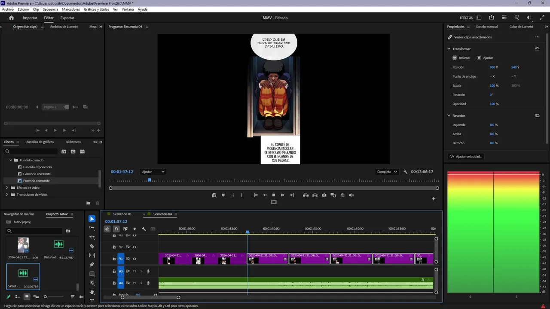550x309 pixels.
Task: Solo audio track A4
Action: [141, 283]
